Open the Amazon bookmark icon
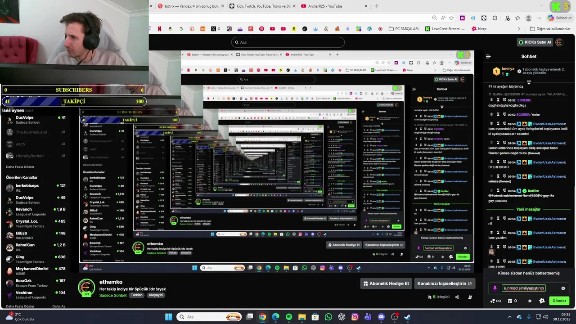The height and width of the screenshot is (324, 576). pyautogui.click(x=170, y=29)
